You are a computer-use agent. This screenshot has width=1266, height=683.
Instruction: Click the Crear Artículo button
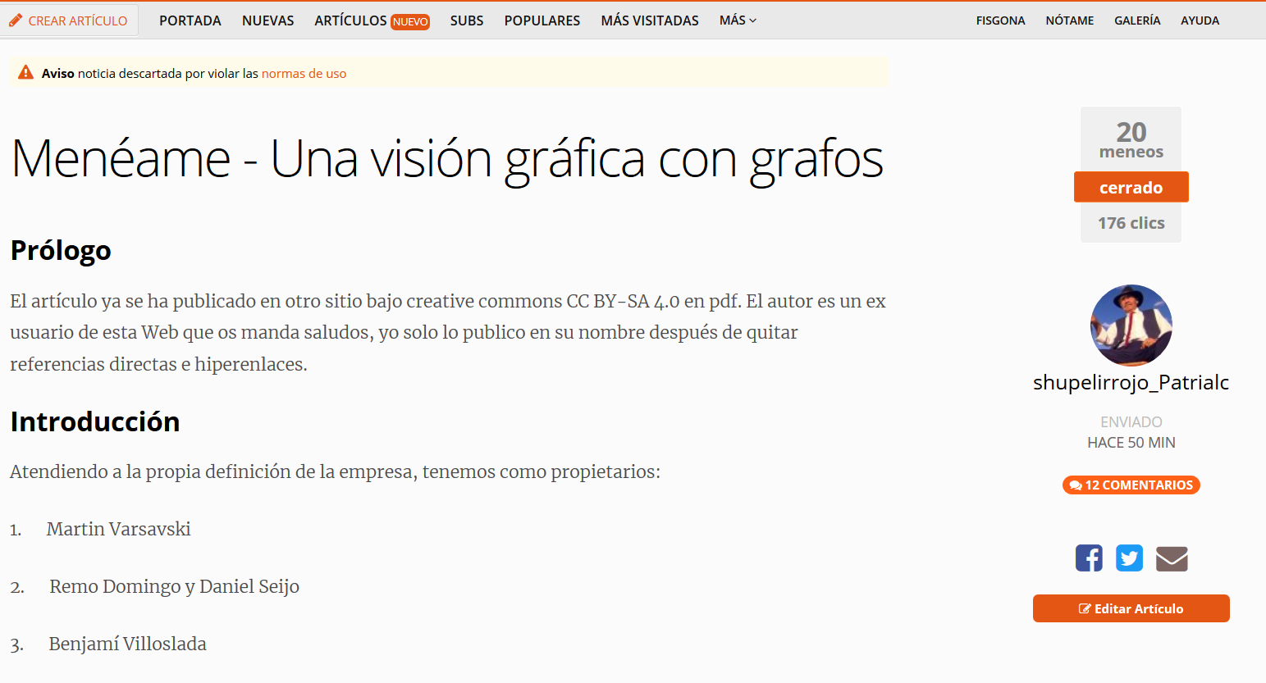pyautogui.click(x=69, y=20)
